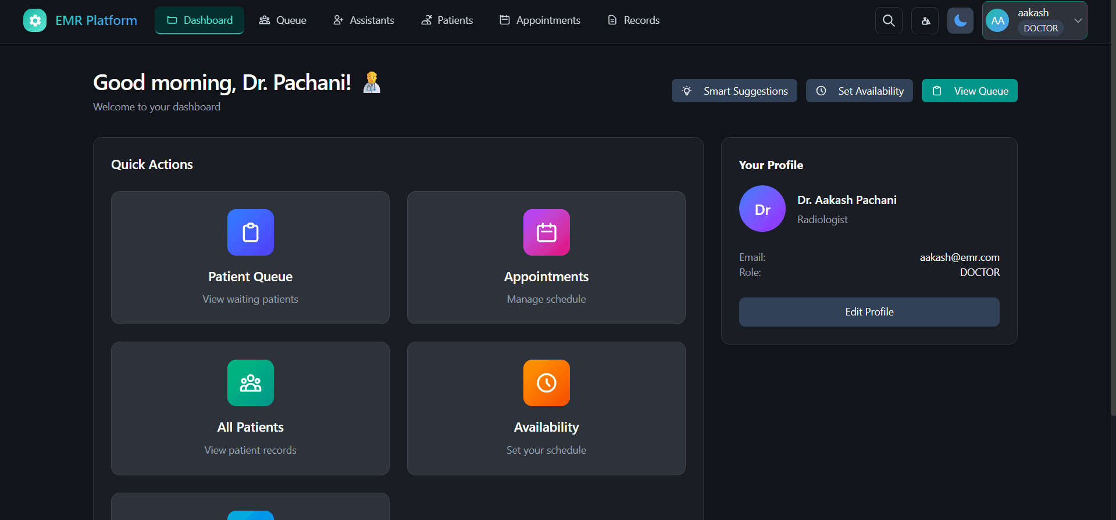Switch to the Queue nav tab

click(283, 20)
